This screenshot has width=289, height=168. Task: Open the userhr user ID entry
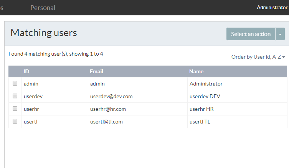pyautogui.click(x=31, y=109)
